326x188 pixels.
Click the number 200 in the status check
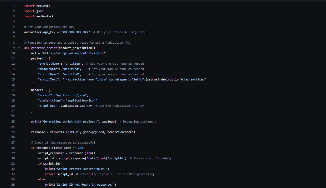(x=80, y=148)
